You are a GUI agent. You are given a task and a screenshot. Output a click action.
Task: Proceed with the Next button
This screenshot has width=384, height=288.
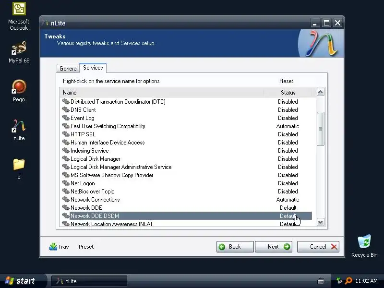pos(274,247)
